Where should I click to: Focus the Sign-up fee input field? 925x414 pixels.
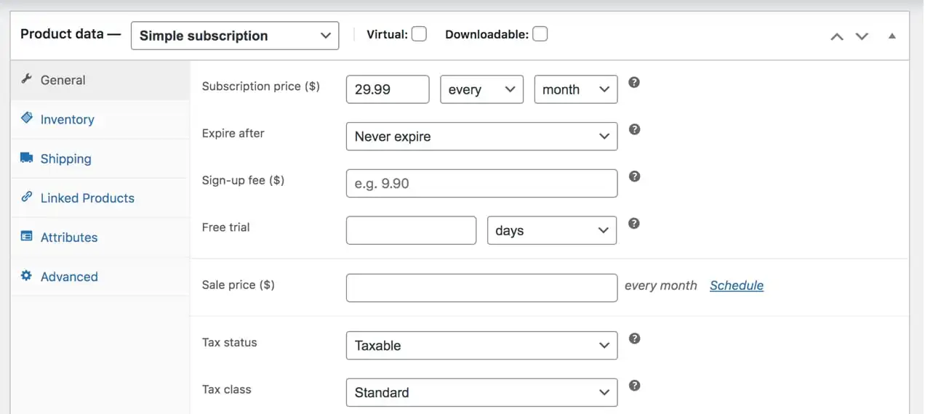(481, 184)
